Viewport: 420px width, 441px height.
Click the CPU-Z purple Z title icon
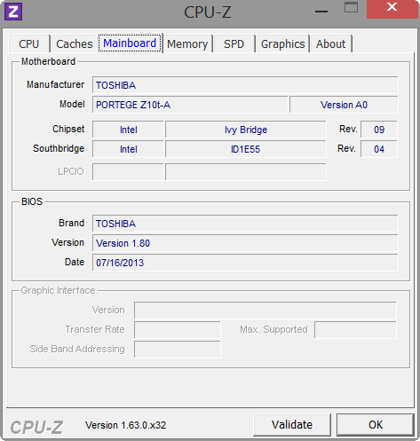(13, 12)
